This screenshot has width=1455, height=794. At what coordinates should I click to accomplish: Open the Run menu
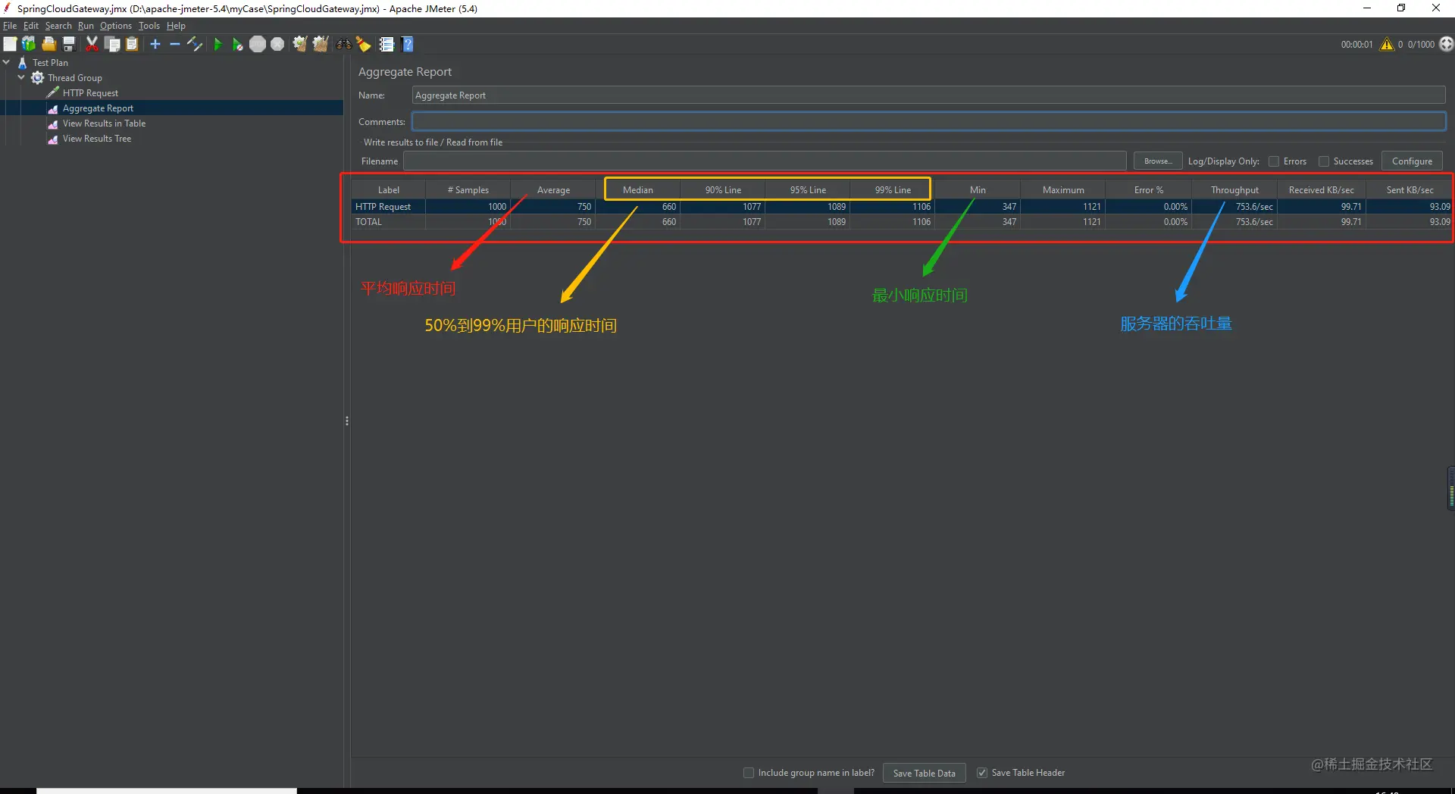click(86, 26)
